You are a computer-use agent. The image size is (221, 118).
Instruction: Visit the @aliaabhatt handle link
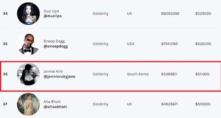click(55, 107)
